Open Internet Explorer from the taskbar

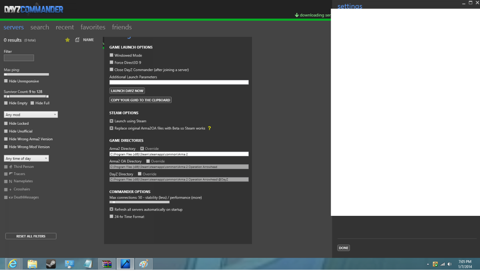click(13, 264)
